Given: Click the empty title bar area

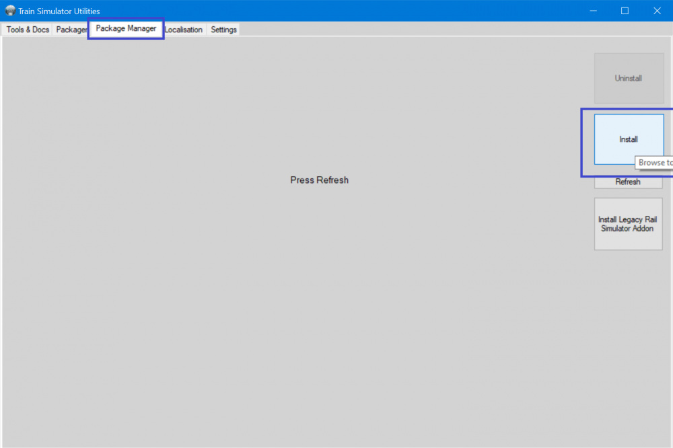Looking at the screenshot, I should coord(336,11).
